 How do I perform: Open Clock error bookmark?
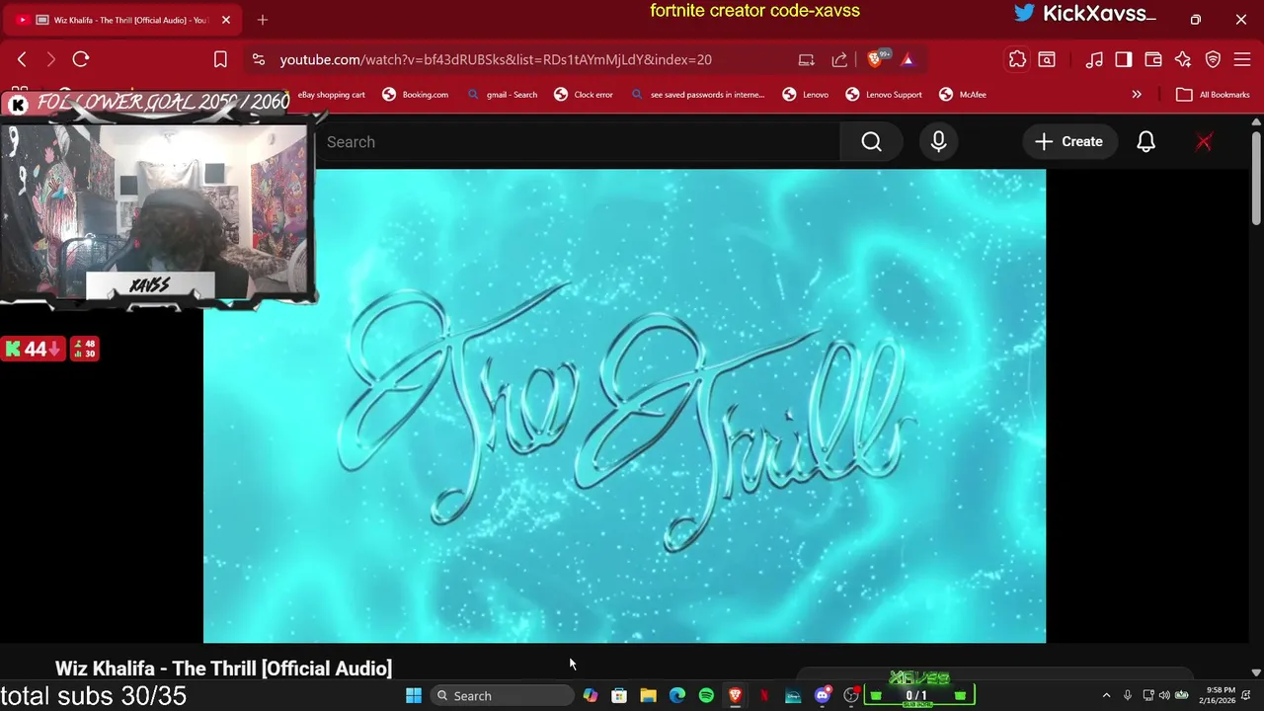click(x=584, y=95)
